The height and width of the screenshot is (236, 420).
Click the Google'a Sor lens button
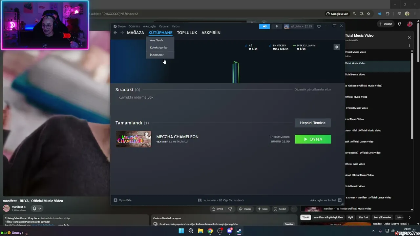[337, 14]
